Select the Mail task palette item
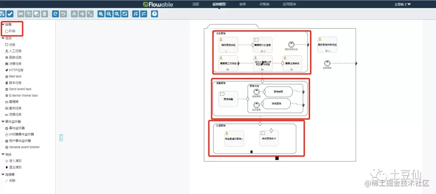 pyautogui.click(x=13, y=76)
